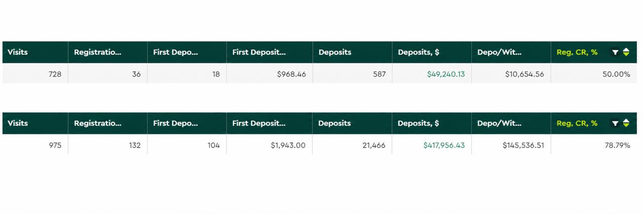Toggle Reg, CR sort arrows above 78.79%
The width and height of the screenshot is (643, 214).
click(626, 123)
